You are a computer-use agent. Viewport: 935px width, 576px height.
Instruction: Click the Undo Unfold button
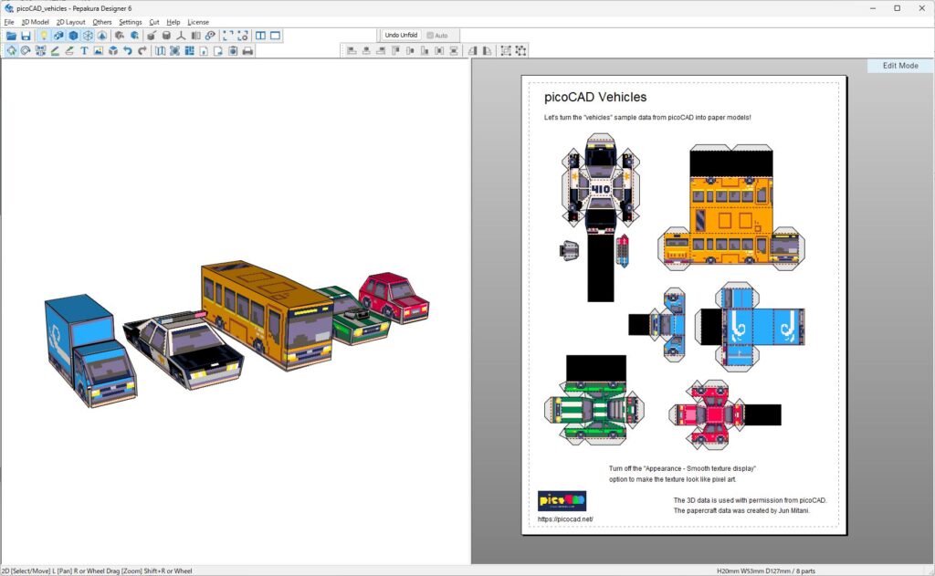click(x=401, y=36)
